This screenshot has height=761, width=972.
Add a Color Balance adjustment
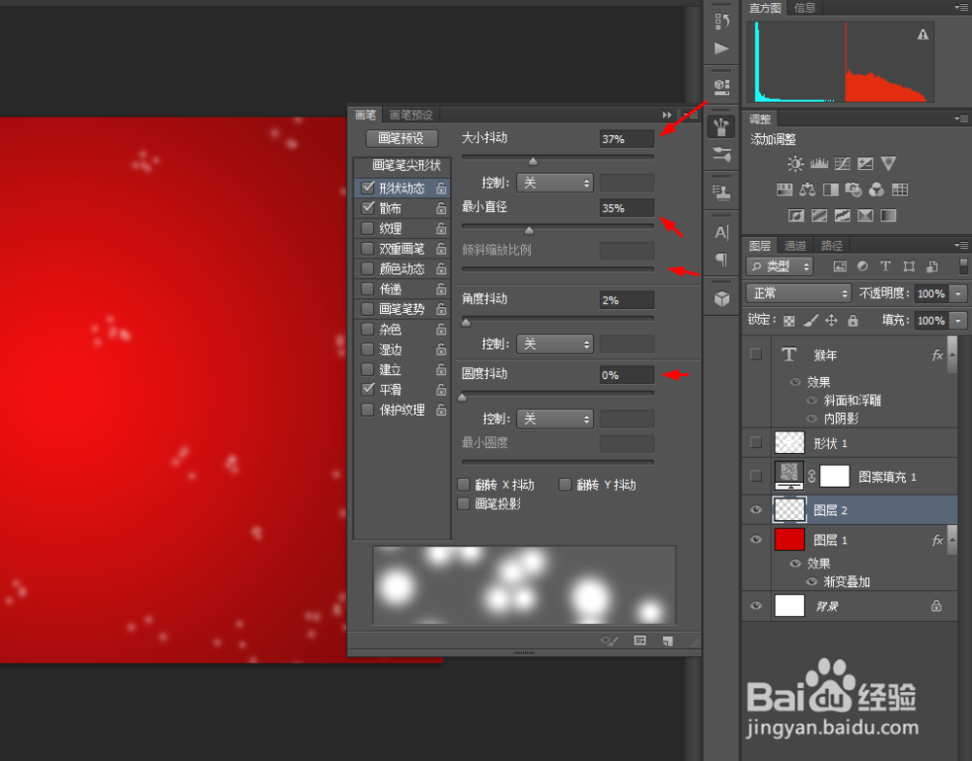click(807, 190)
